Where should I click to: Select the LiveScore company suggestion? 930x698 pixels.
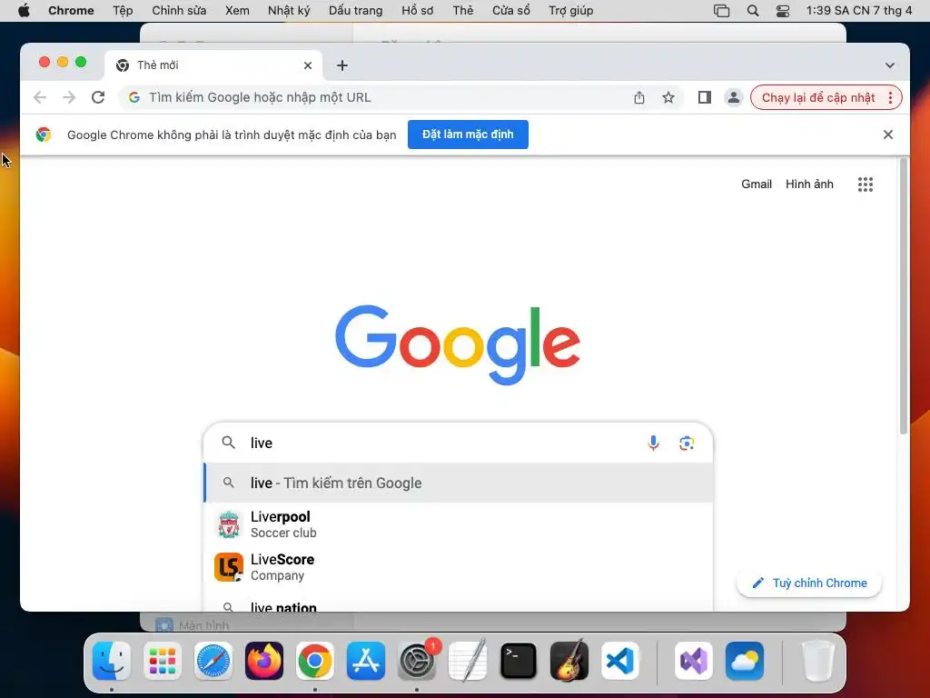458,567
